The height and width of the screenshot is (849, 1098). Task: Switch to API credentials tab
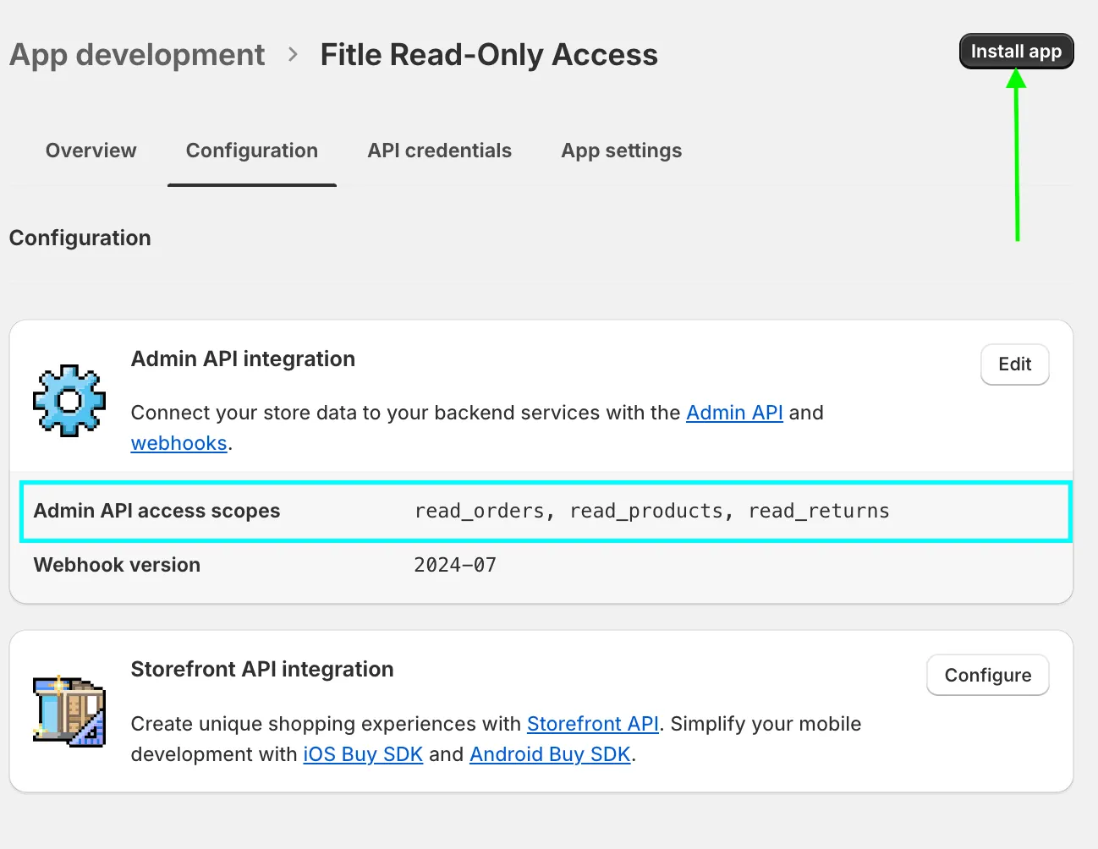point(439,151)
